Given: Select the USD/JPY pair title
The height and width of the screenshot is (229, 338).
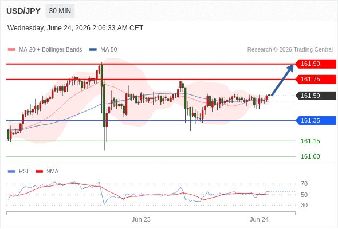Looking at the screenshot, I should tap(23, 11).
